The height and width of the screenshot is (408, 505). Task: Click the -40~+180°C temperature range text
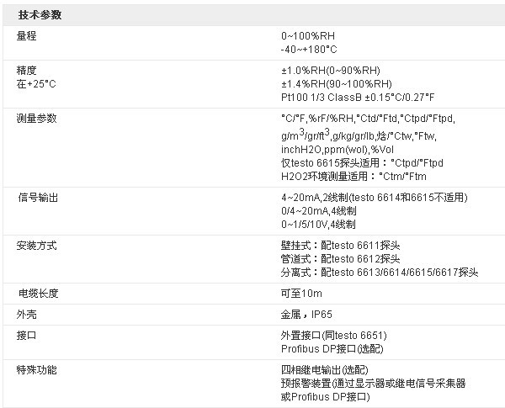tap(309, 50)
